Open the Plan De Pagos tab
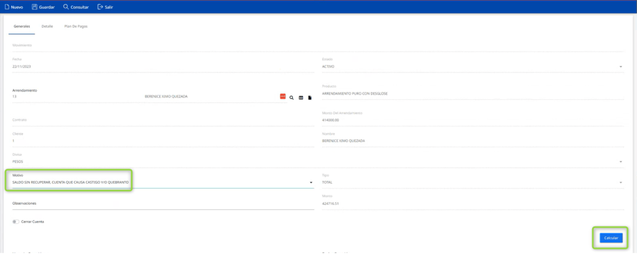Screen dimensions: 637x255 [76, 27]
